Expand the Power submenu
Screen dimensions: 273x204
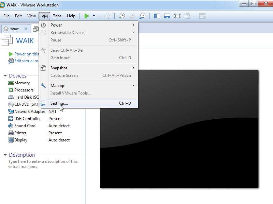89,25
